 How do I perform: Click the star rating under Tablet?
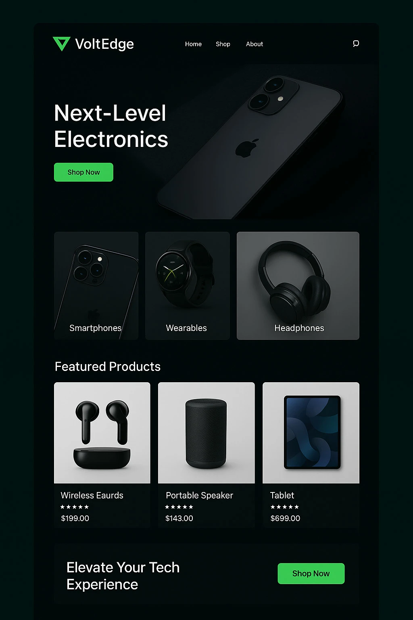(285, 507)
